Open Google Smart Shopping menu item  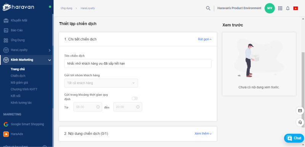tap(27, 124)
